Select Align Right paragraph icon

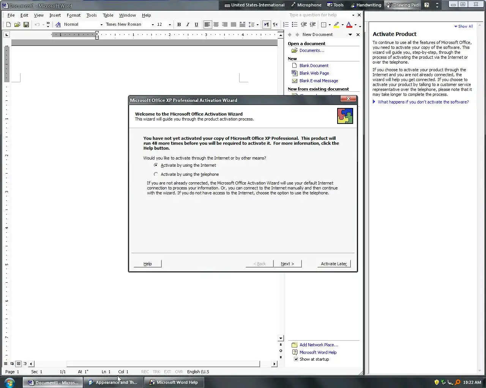225,25
